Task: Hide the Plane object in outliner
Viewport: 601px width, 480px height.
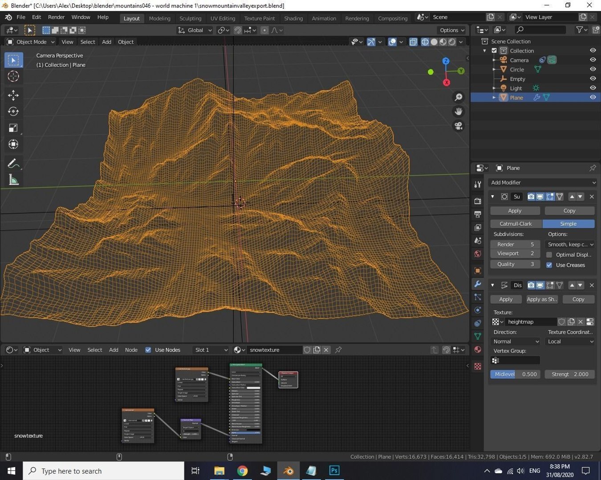Action: click(x=593, y=97)
